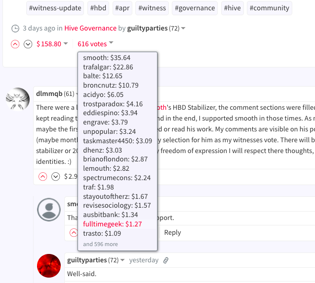The image size is (315, 283).
Task: Open the #hive tag
Action: point(233,8)
